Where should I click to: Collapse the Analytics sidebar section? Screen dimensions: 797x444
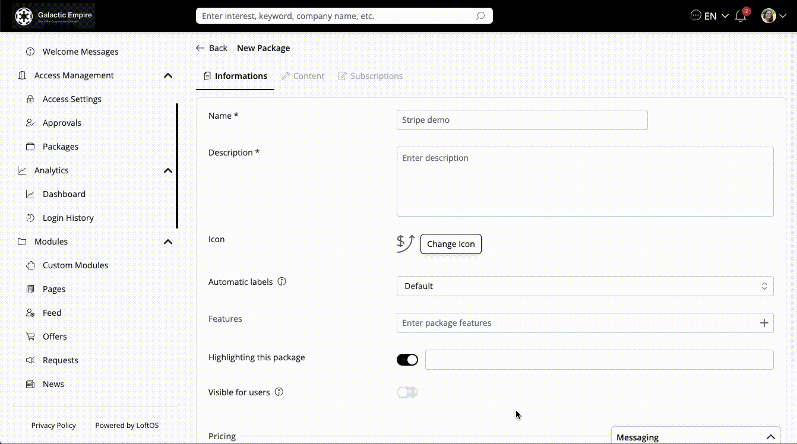(168, 170)
